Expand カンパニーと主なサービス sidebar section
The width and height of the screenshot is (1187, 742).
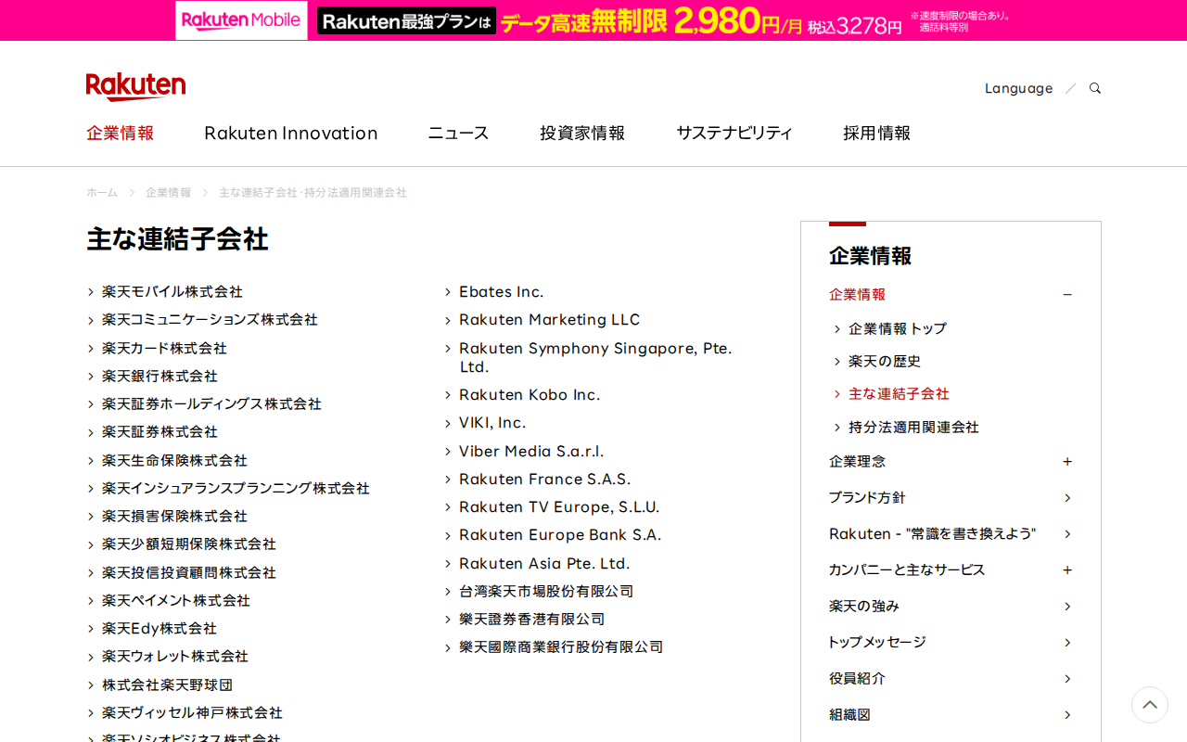tap(1067, 569)
